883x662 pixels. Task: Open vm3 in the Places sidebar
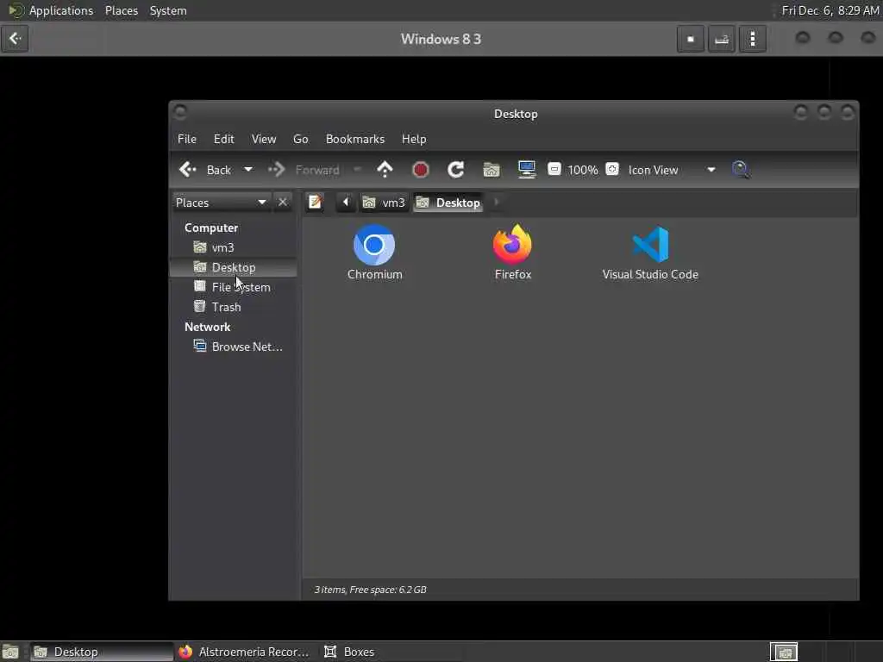pos(234,247)
